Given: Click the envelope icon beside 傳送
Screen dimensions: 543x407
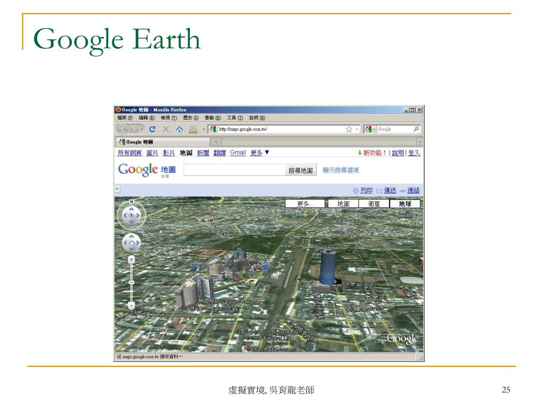Looking at the screenshot, I should coord(379,191).
